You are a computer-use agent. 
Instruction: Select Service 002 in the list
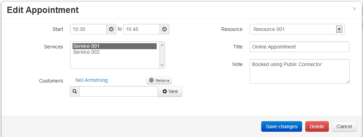pyautogui.click(x=114, y=52)
